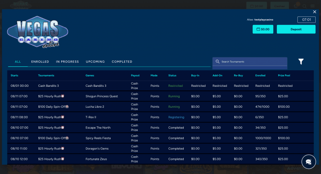
Task: Click the 95/350 enrolled value
Action: click(x=260, y=96)
